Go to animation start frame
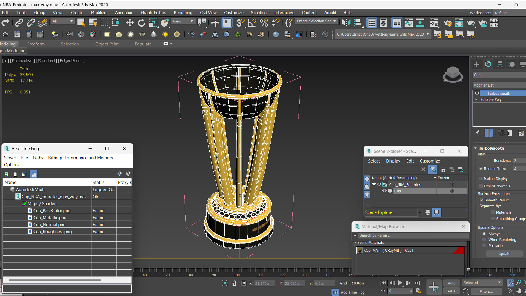 point(383,283)
